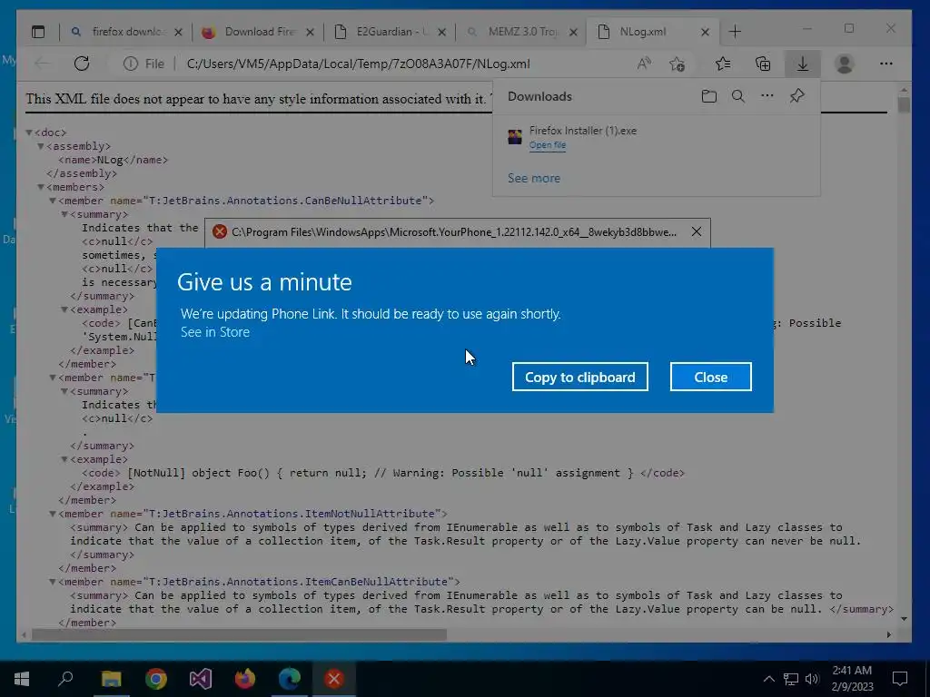Open File Explorer from taskbar
930x697 pixels.
(x=111, y=679)
